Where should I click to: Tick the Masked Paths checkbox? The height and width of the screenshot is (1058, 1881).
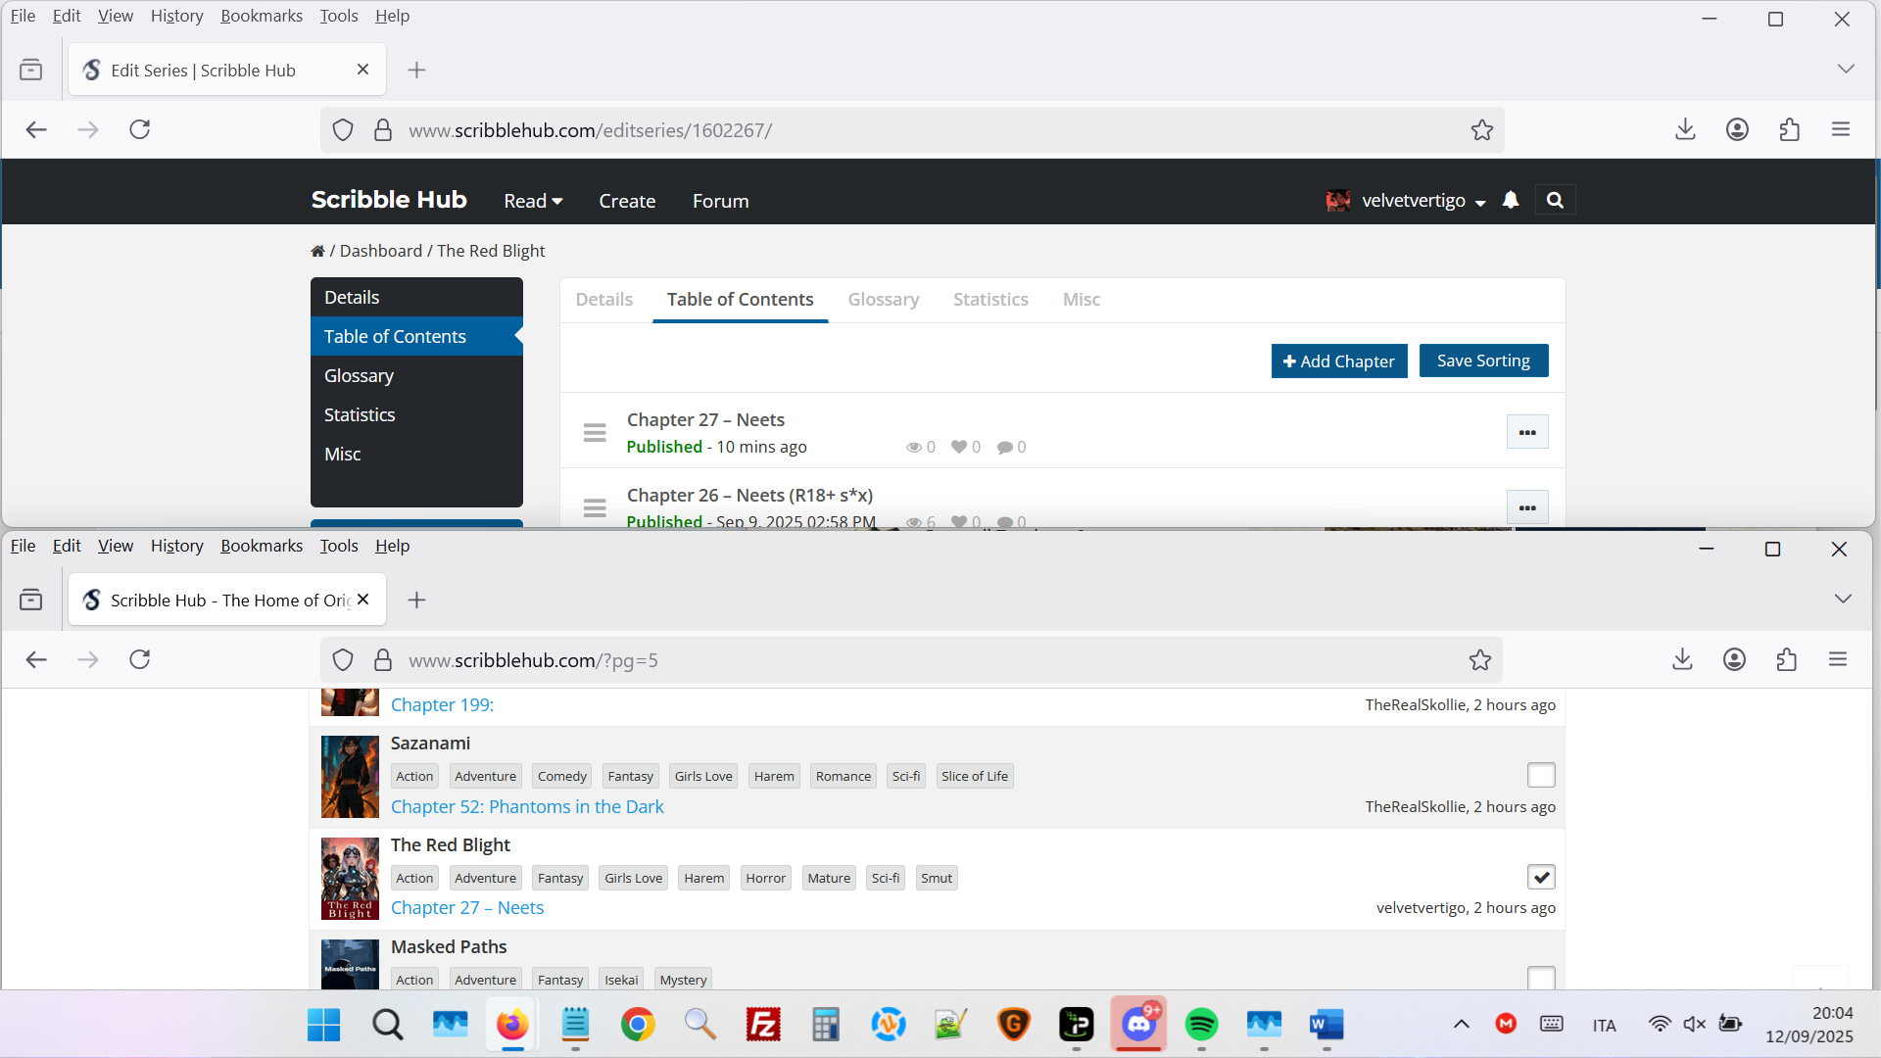1540,977
